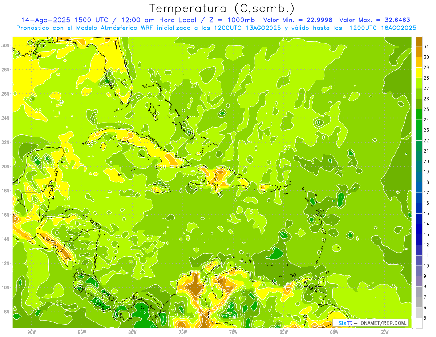The image size is (436, 337).
Task: Click the "75W" longitude axis label
Action: tap(183, 332)
